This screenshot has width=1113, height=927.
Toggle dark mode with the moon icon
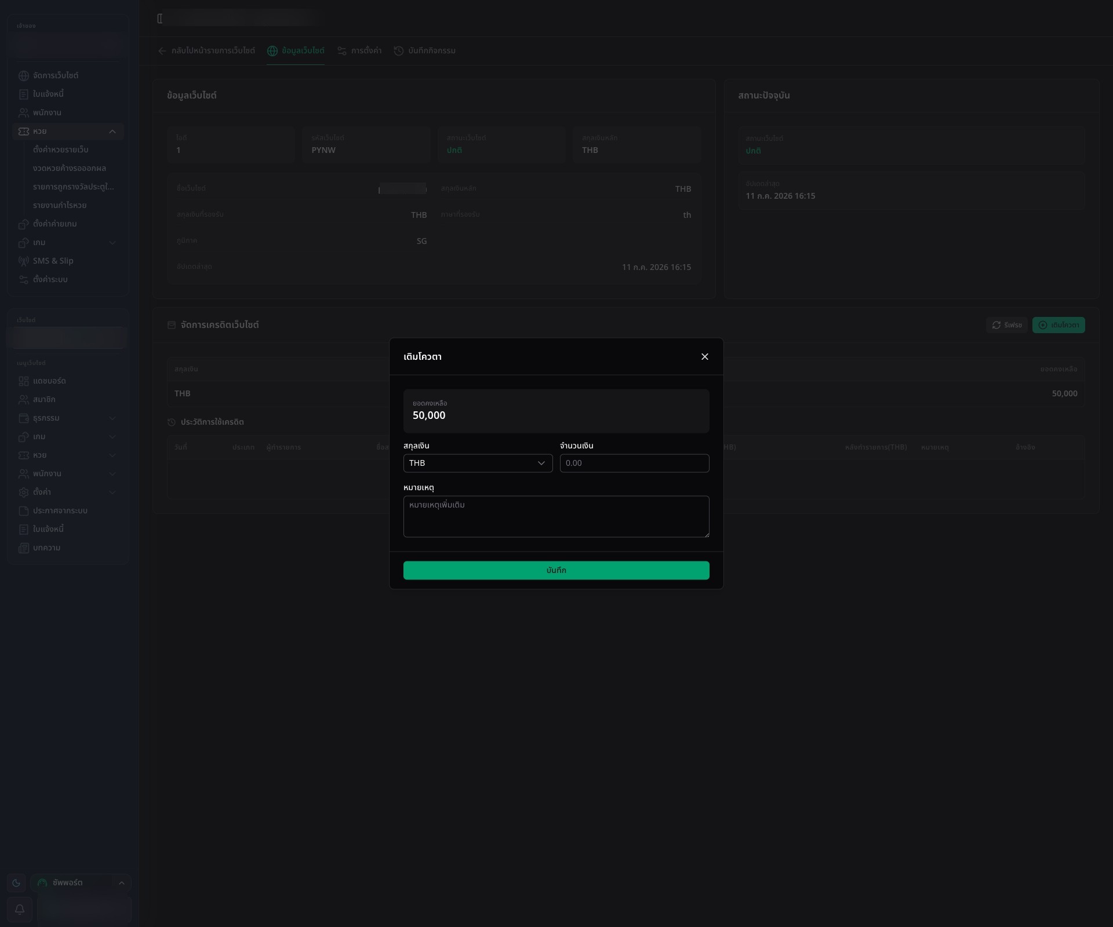16,883
